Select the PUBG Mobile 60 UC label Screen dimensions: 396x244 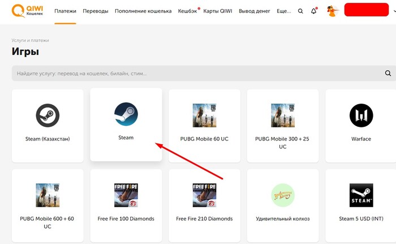(204, 139)
